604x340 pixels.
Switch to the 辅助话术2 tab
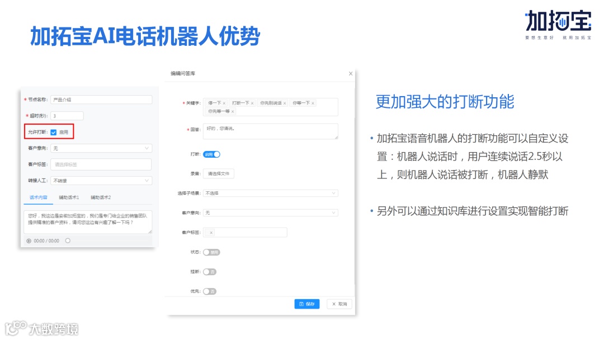(x=101, y=197)
